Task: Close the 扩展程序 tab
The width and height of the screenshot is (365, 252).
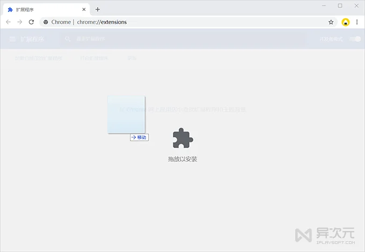Action: coord(84,9)
